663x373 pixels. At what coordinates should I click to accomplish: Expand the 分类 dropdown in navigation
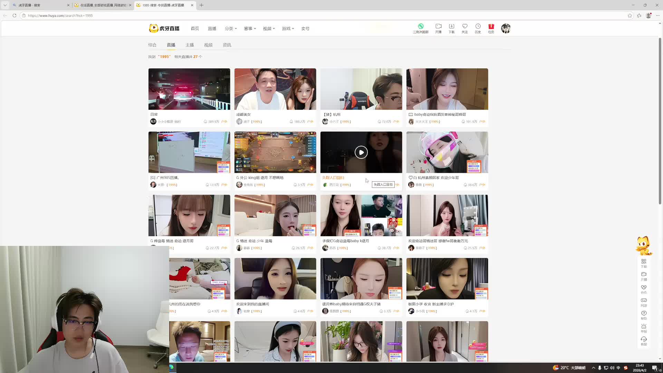click(x=231, y=29)
